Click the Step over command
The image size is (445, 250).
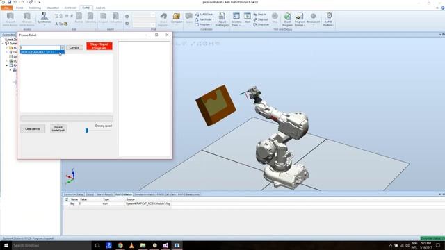(x=261, y=25)
